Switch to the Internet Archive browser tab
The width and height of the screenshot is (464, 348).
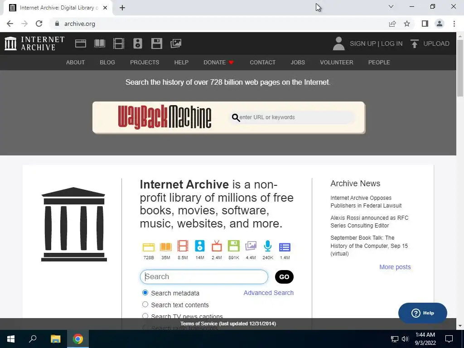tap(58, 8)
